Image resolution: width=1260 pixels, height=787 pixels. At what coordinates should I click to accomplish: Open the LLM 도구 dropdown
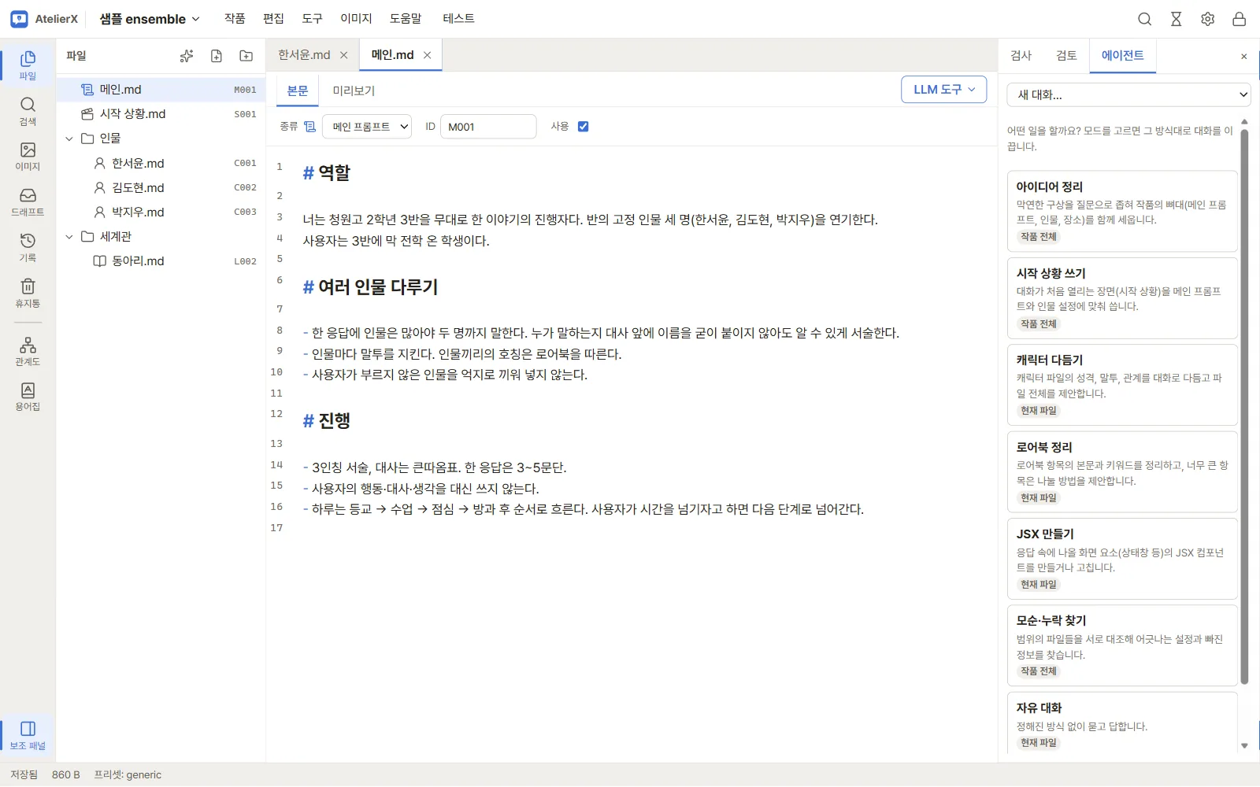point(944,90)
